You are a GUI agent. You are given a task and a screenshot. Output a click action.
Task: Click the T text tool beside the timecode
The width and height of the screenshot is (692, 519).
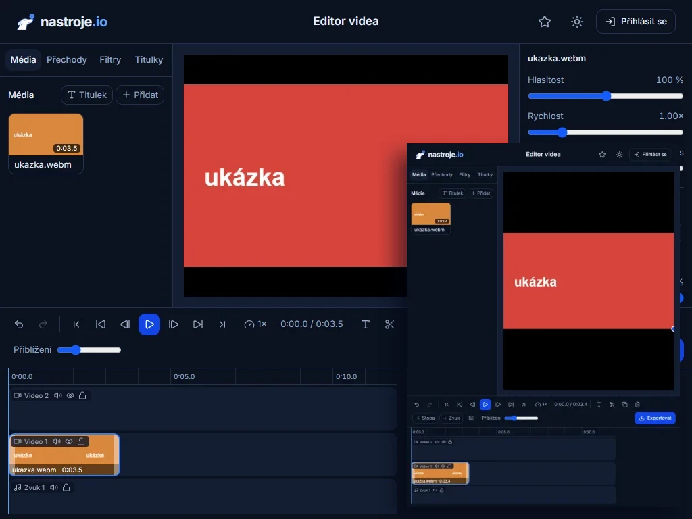366,324
